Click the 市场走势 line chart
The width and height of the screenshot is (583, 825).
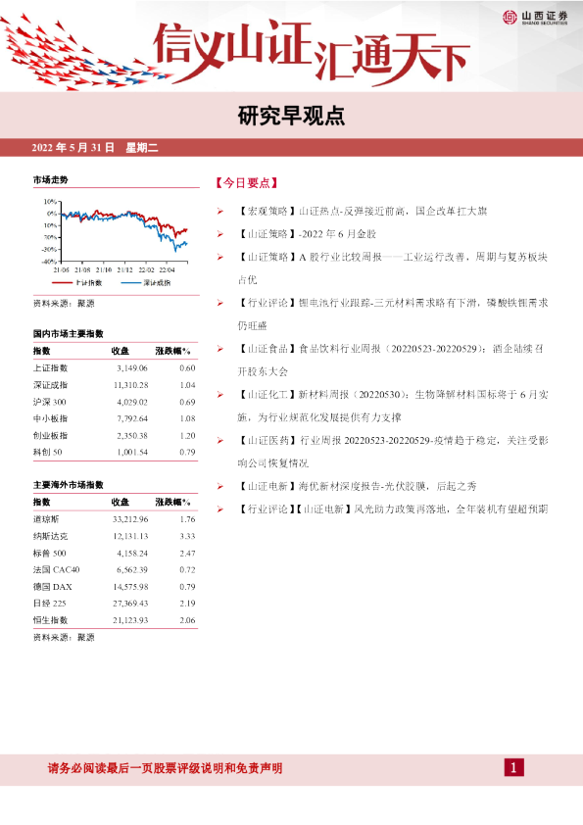click(x=116, y=235)
